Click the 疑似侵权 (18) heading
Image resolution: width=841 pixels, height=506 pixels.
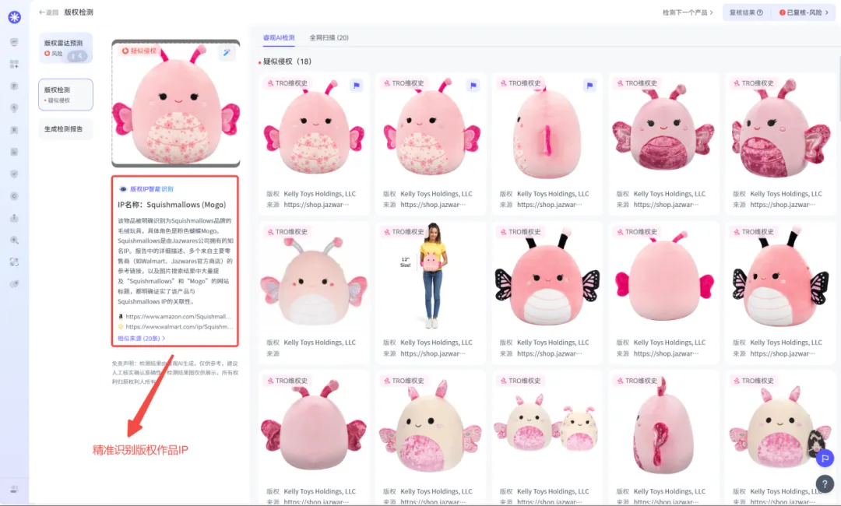tap(287, 61)
